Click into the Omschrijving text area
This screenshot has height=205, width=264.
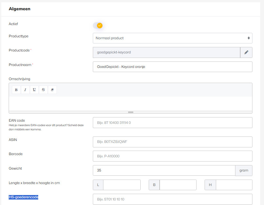coord(130,103)
